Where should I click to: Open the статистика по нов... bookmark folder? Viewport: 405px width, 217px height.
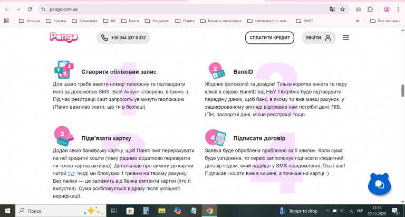coord(268,21)
